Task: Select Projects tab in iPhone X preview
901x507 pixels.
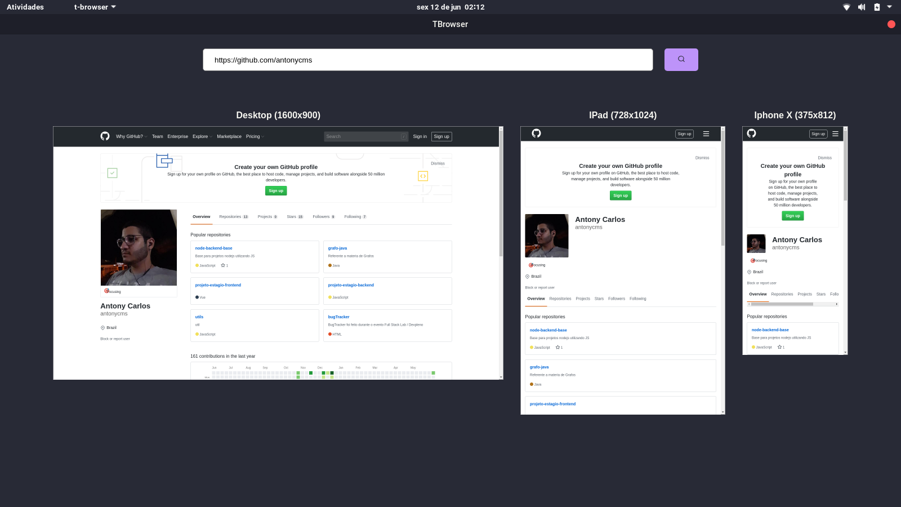Action: (805, 294)
